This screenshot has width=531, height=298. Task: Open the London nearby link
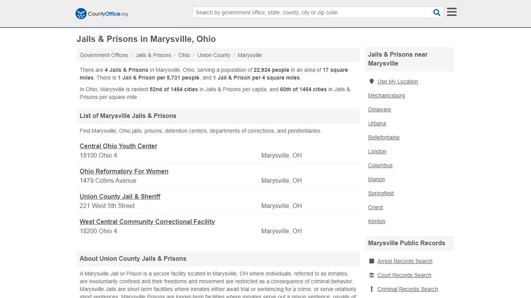377,151
